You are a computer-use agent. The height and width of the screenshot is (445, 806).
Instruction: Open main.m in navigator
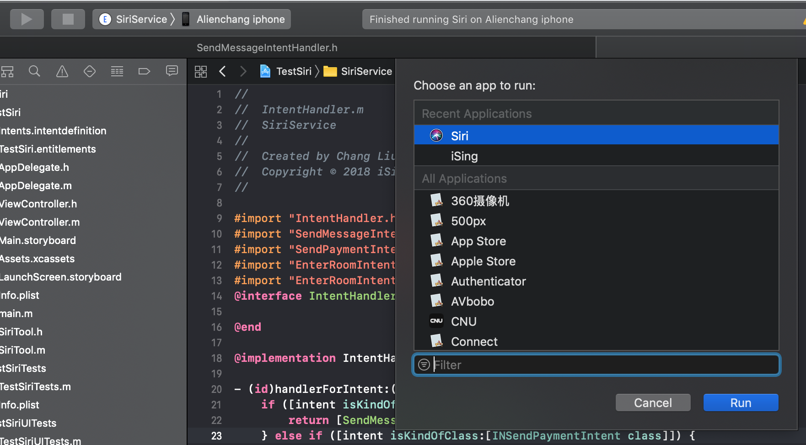pyautogui.click(x=16, y=313)
